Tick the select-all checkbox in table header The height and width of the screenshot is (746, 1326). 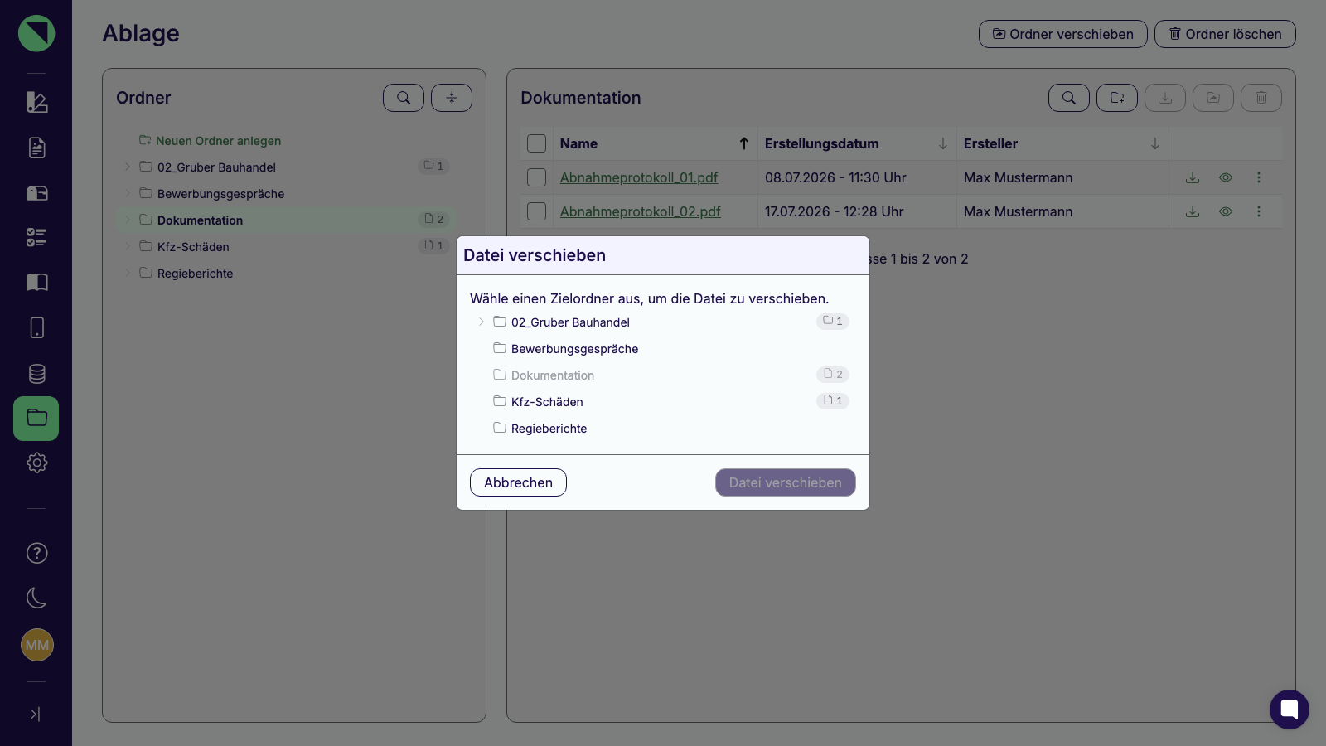click(x=537, y=143)
